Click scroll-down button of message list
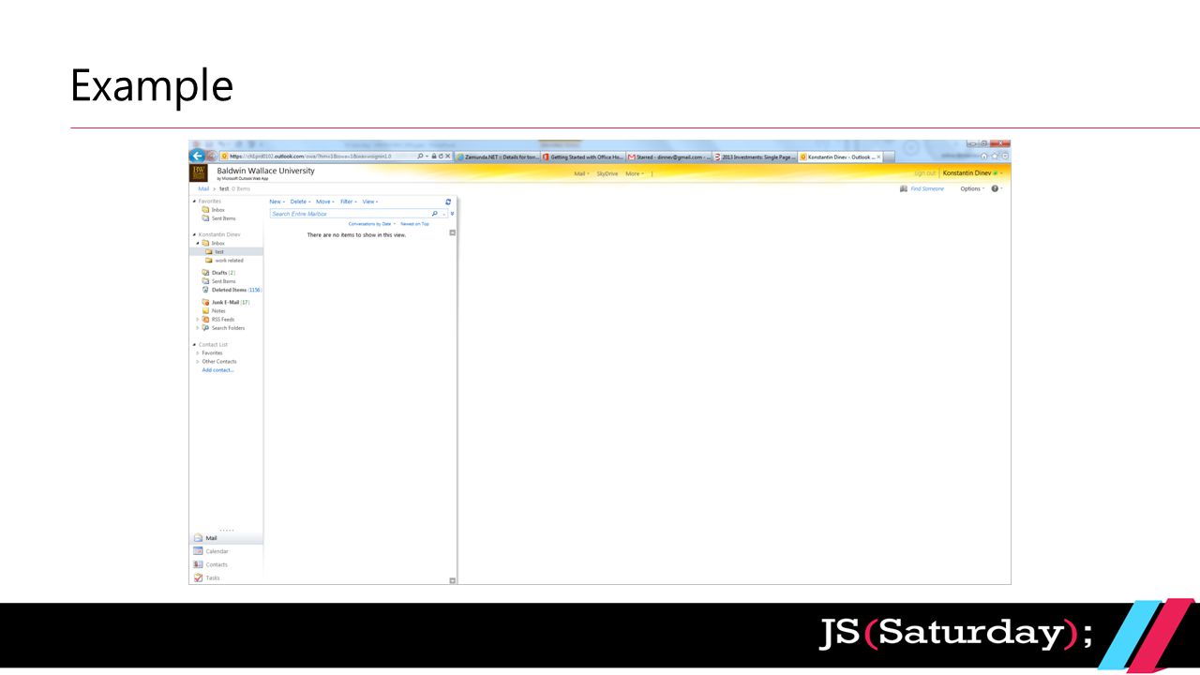The height and width of the screenshot is (675, 1200). (x=453, y=580)
